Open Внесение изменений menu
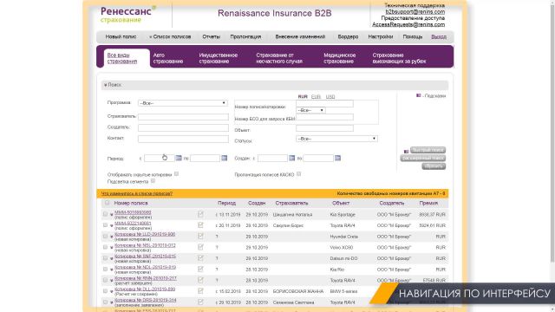 (300, 36)
